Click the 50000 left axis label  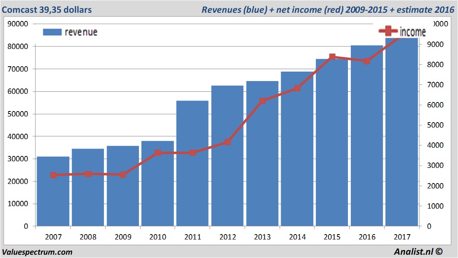[18, 114]
